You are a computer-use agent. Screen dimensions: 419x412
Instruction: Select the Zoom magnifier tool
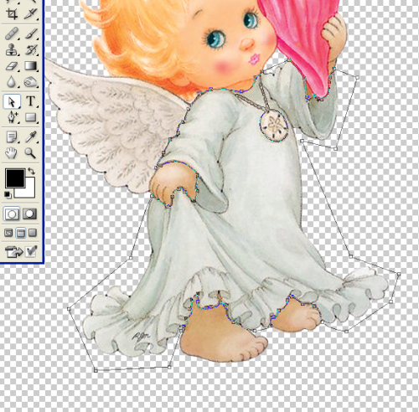(30, 153)
